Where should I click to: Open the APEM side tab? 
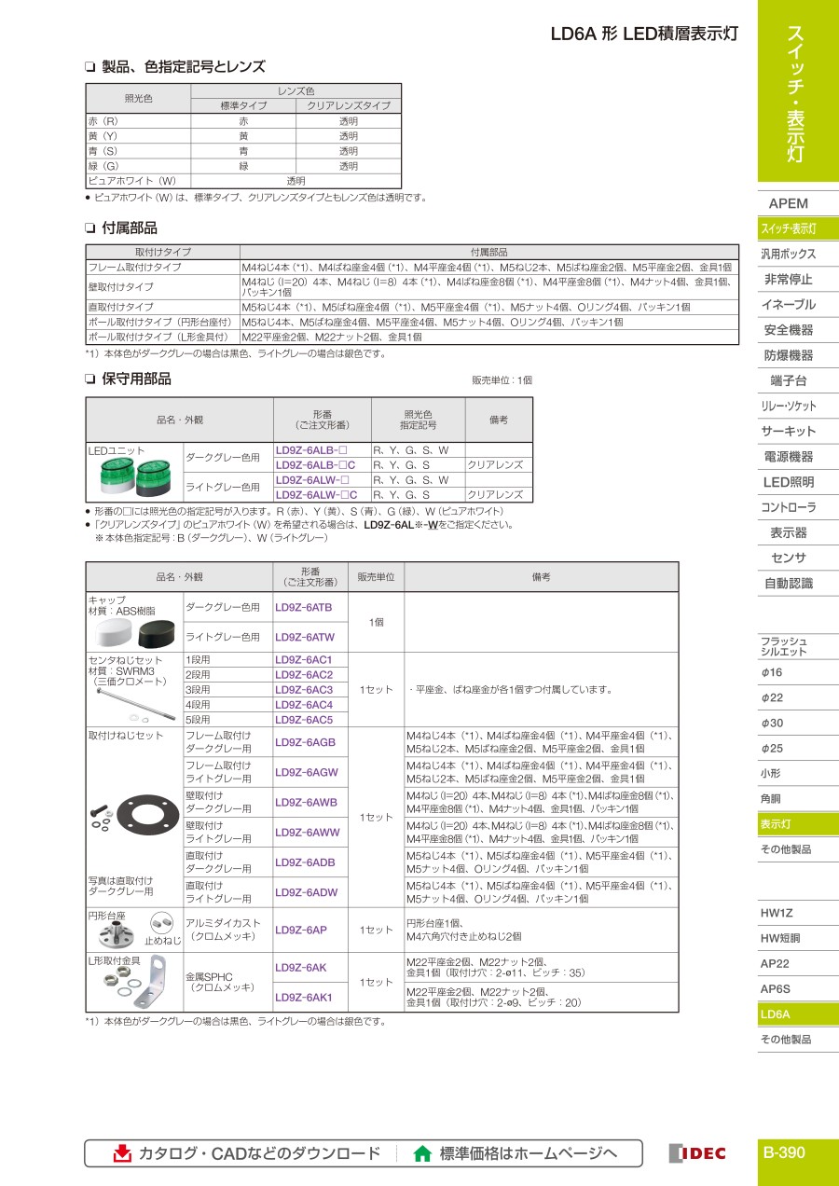pyautogui.click(x=788, y=203)
